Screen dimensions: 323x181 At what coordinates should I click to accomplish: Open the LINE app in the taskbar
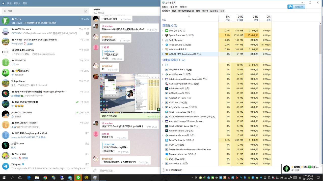pos(78,177)
